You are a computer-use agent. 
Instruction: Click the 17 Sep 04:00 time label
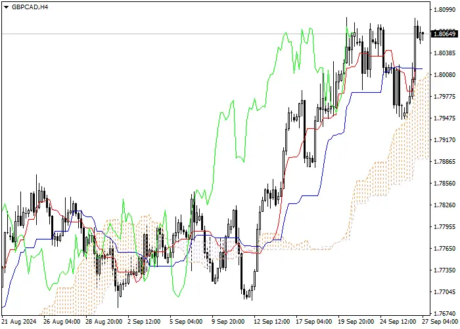point(314,322)
